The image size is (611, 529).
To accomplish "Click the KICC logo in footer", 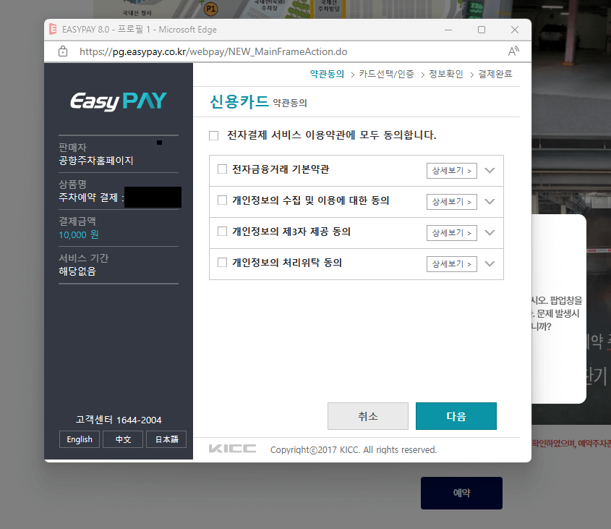I will (232, 449).
